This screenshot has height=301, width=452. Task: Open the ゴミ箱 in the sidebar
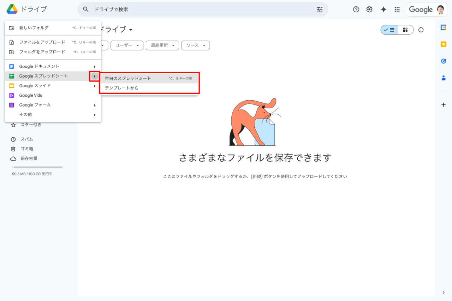(26, 149)
